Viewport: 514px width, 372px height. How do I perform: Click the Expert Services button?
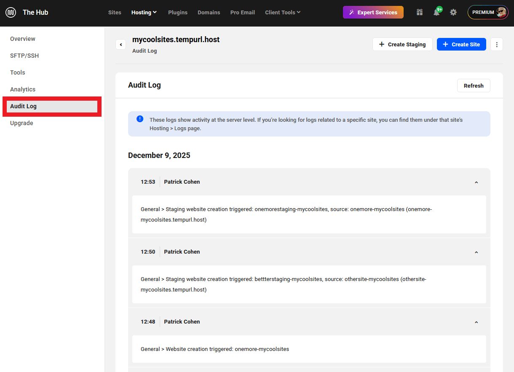pos(373,12)
